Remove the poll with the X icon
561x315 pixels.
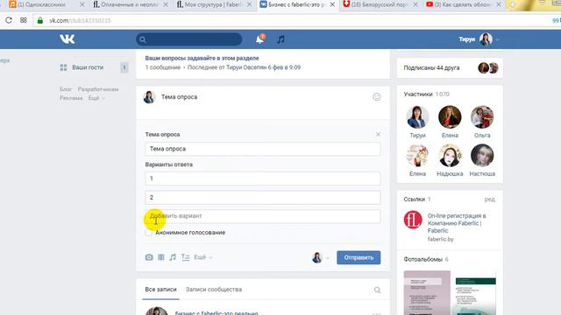coord(378,134)
